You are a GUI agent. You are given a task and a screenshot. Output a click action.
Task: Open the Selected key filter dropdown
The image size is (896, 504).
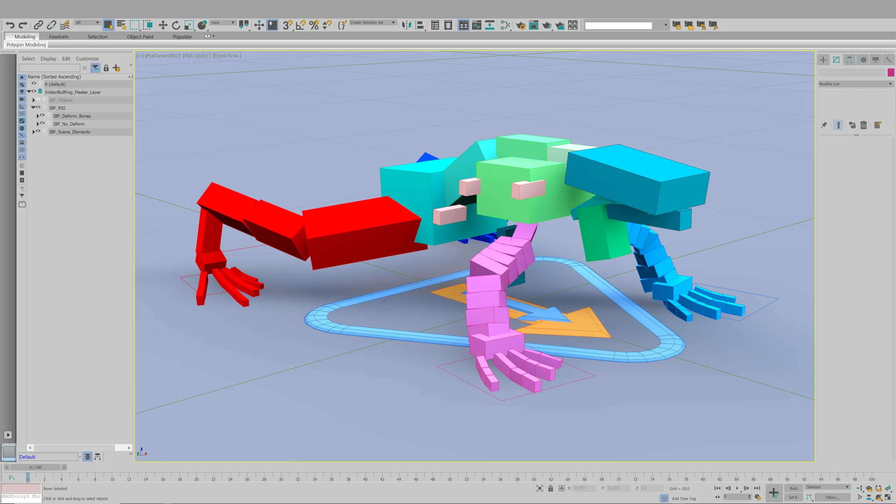pos(827,487)
